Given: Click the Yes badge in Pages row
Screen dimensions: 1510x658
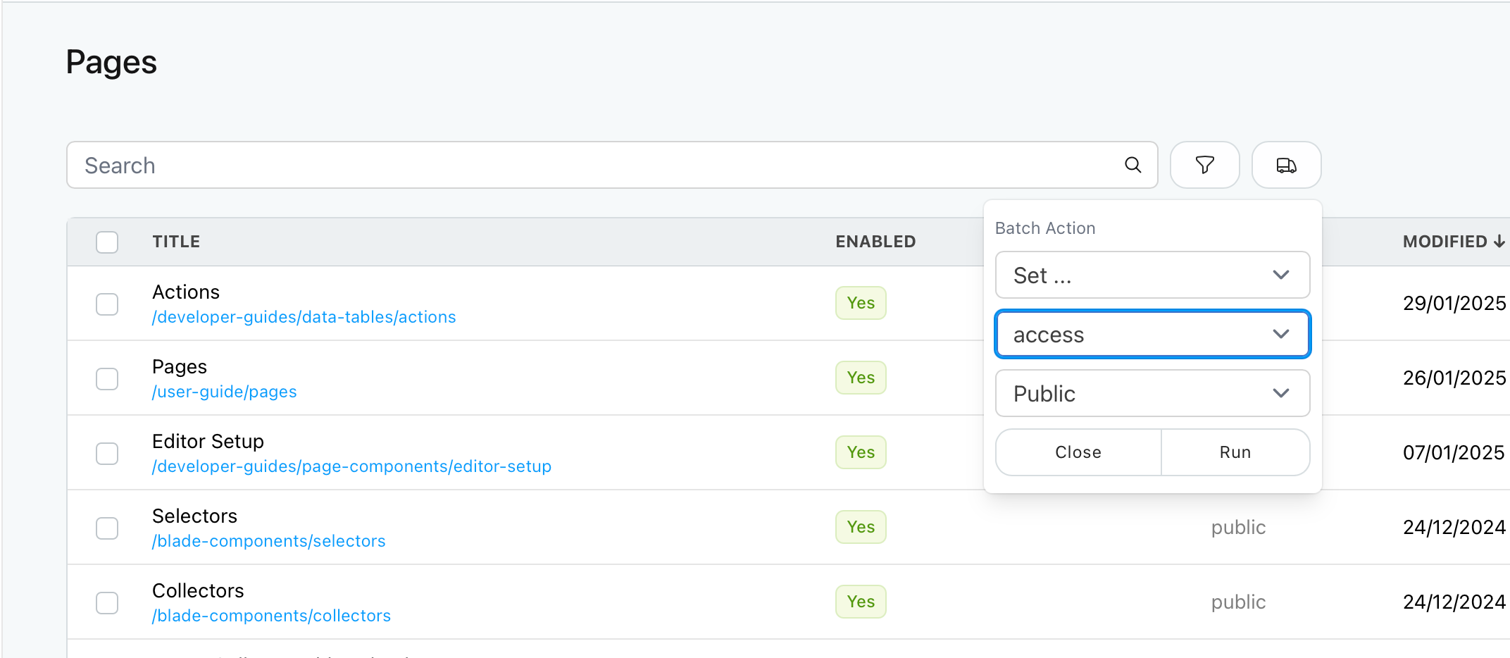Looking at the screenshot, I should 861,378.
